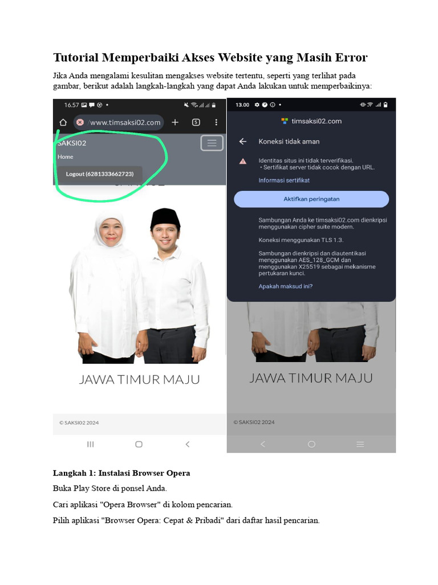Click Logout (6281333662723) button
The height and width of the screenshot is (585, 438).
[x=99, y=174]
